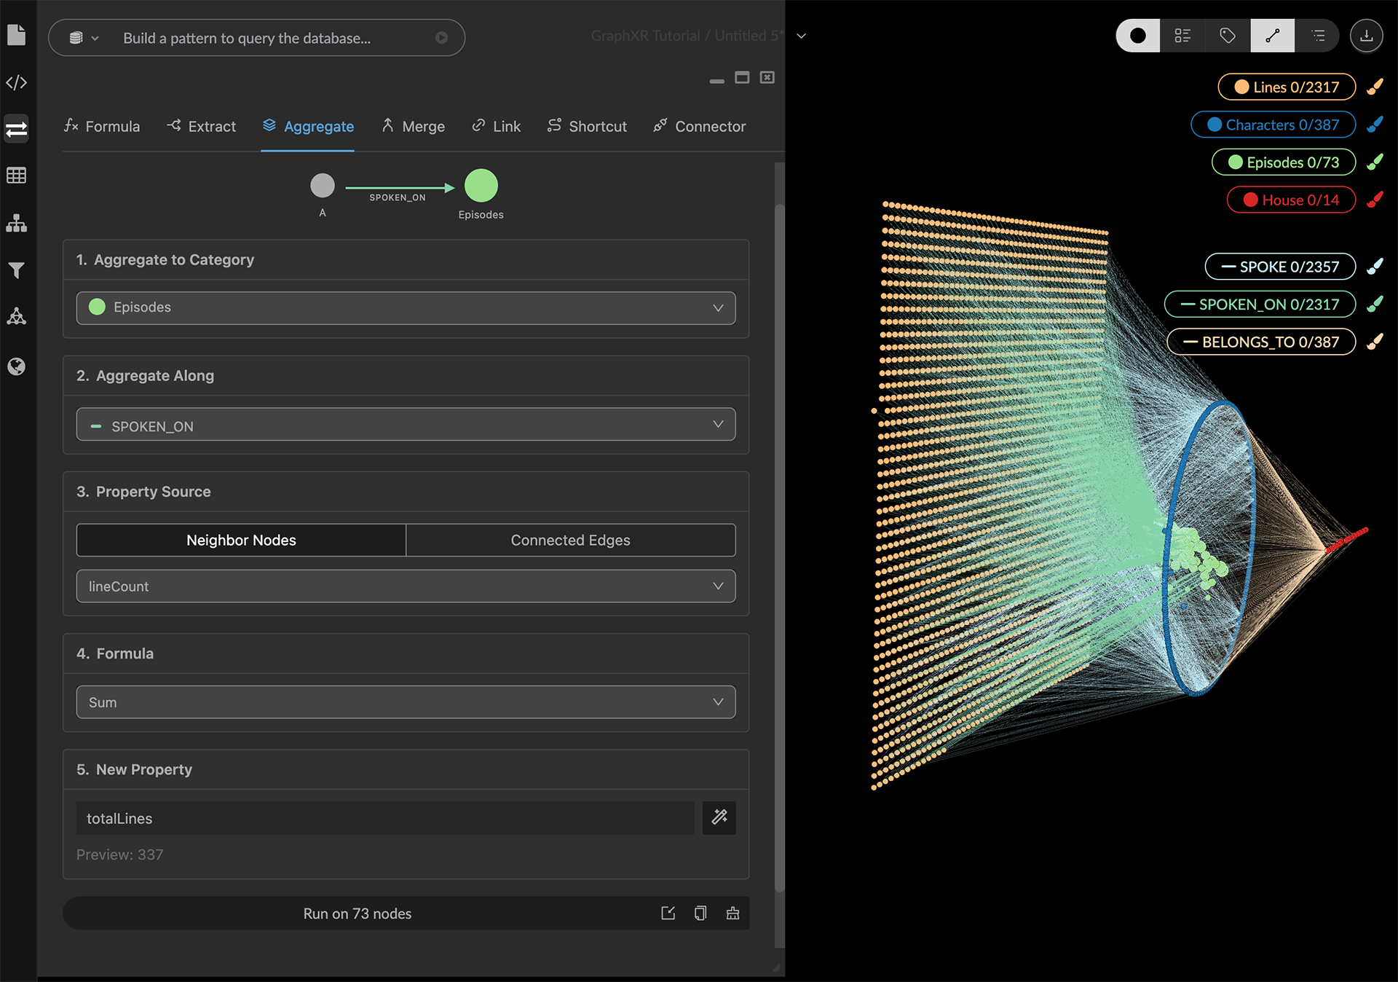
Task: Open the Sum formula dropdown
Action: tap(406, 702)
